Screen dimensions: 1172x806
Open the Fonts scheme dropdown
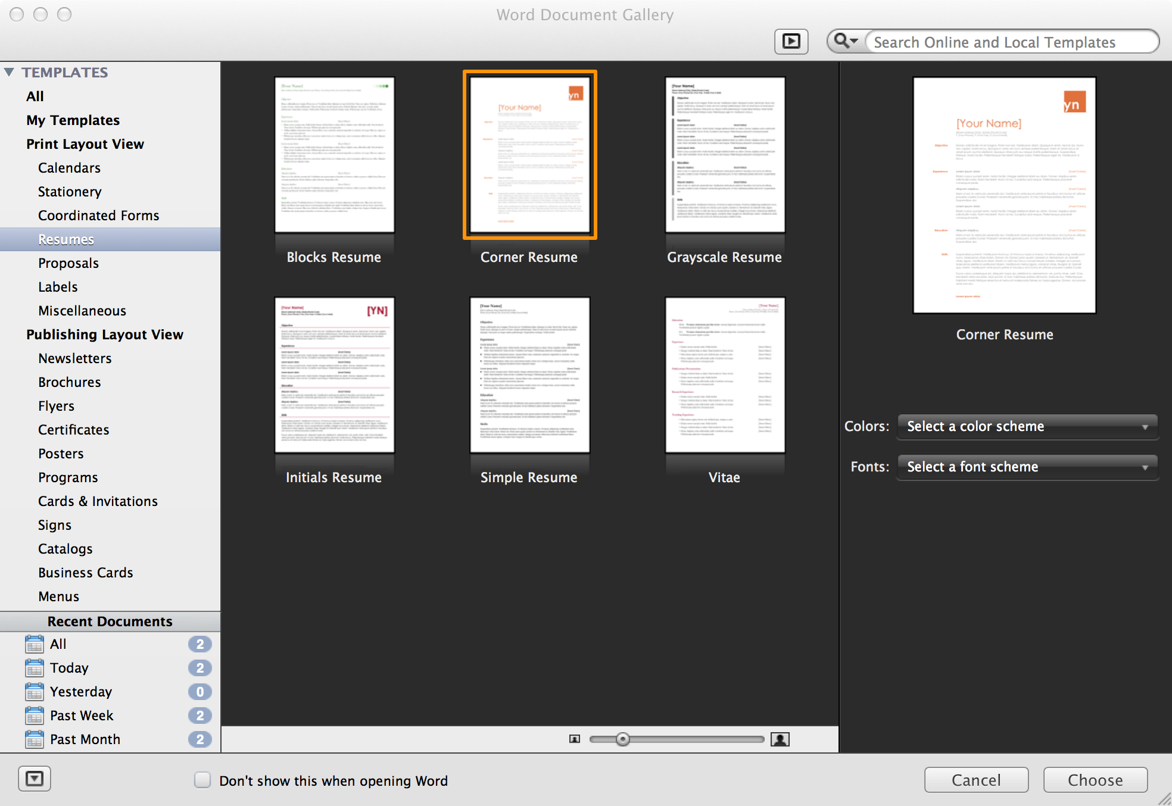tap(1027, 467)
